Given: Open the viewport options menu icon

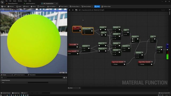Looking at the screenshot, I should 2,10.
